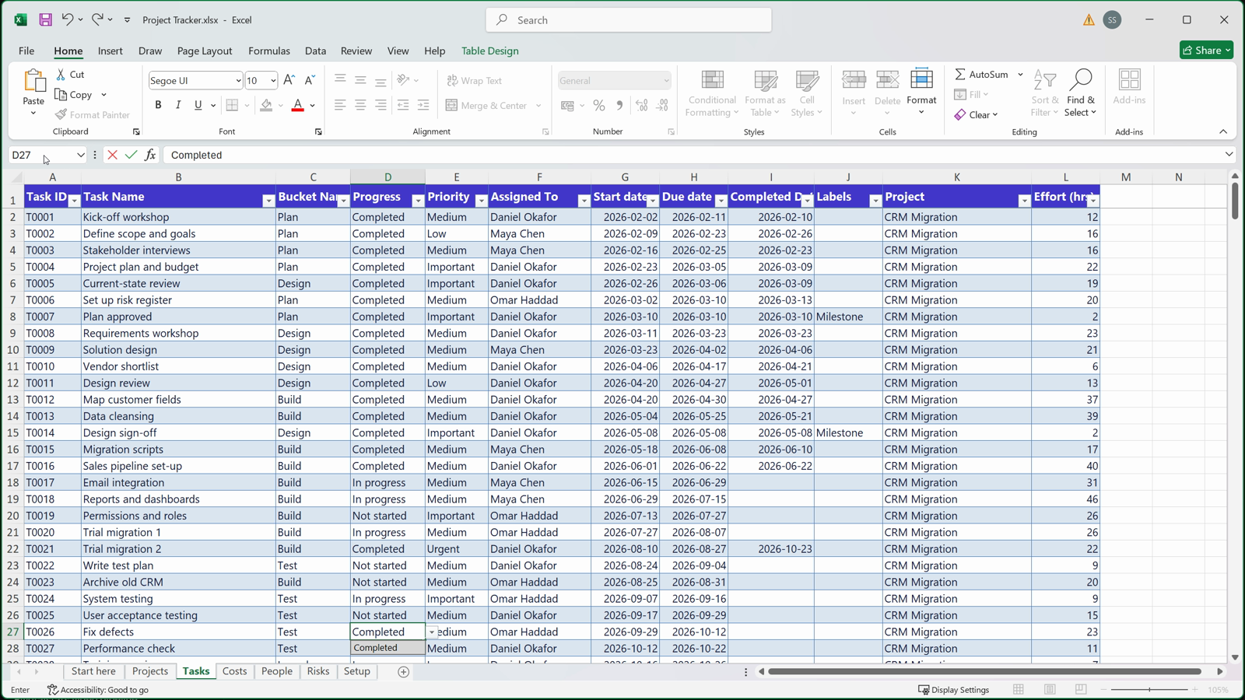1245x700 pixels.
Task: Switch to Page Layout view in status bar
Action: click(x=1050, y=689)
